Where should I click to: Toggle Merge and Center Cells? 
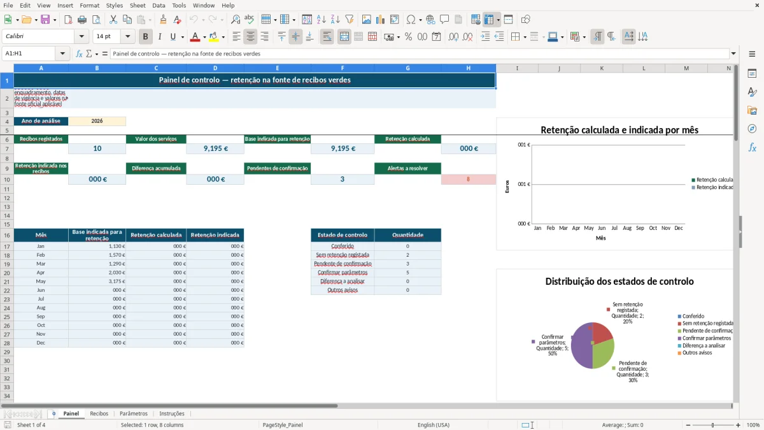click(x=344, y=37)
